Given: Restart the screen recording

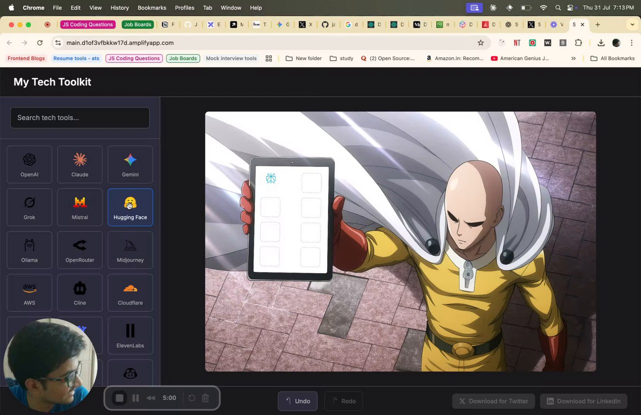Looking at the screenshot, I should click(x=191, y=398).
